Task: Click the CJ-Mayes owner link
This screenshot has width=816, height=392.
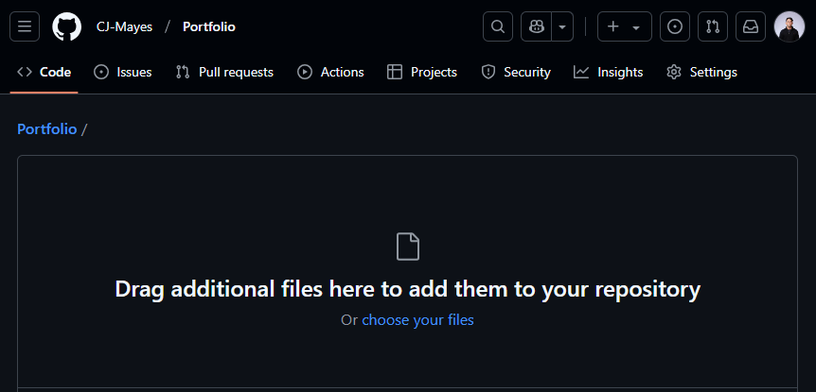Action: tap(124, 26)
